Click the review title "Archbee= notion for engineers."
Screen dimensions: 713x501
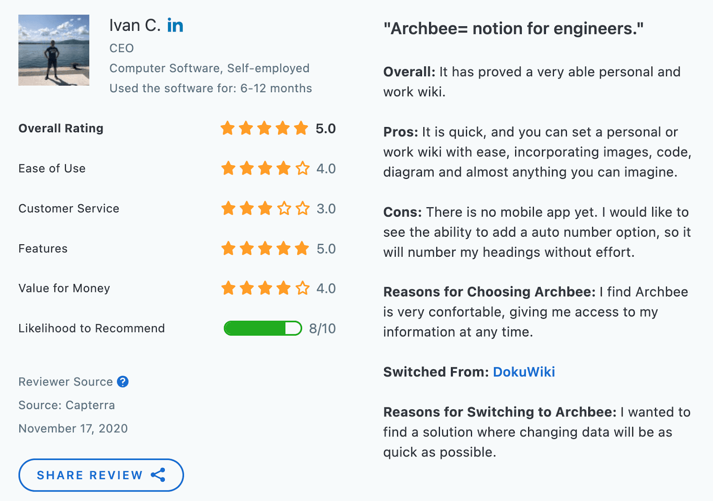point(513,29)
